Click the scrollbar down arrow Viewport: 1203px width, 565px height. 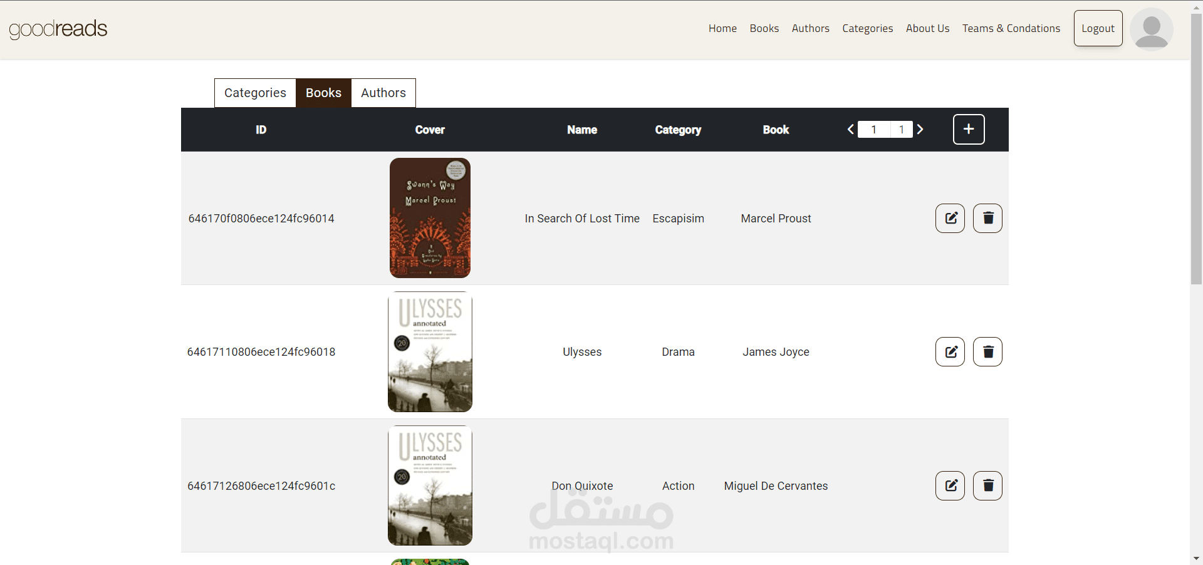click(x=1196, y=559)
